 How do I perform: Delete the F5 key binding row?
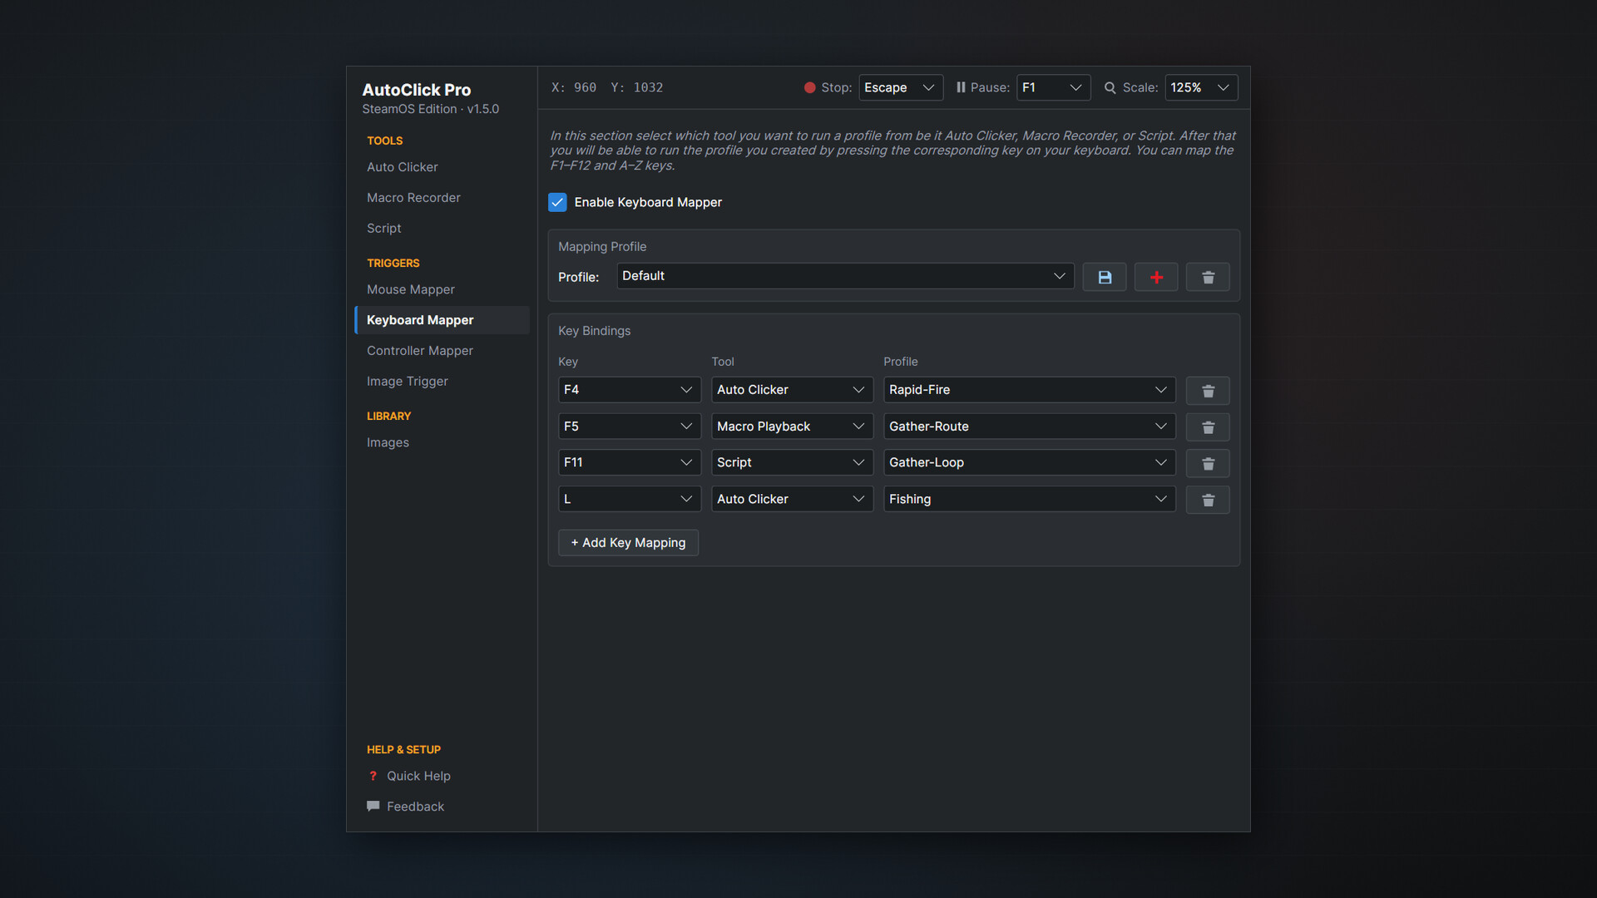[x=1208, y=427]
